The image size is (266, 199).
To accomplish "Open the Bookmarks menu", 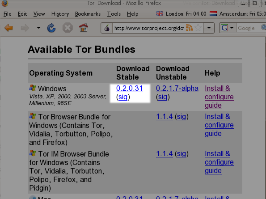I will point(88,14).
